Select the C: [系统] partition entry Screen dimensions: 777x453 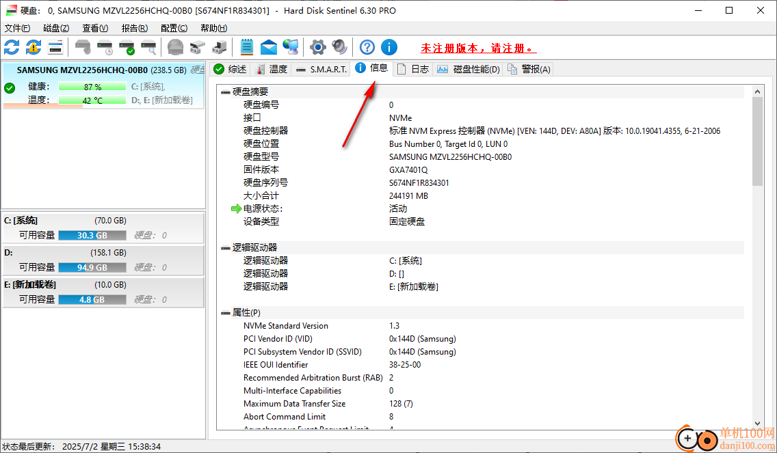pos(103,228)
